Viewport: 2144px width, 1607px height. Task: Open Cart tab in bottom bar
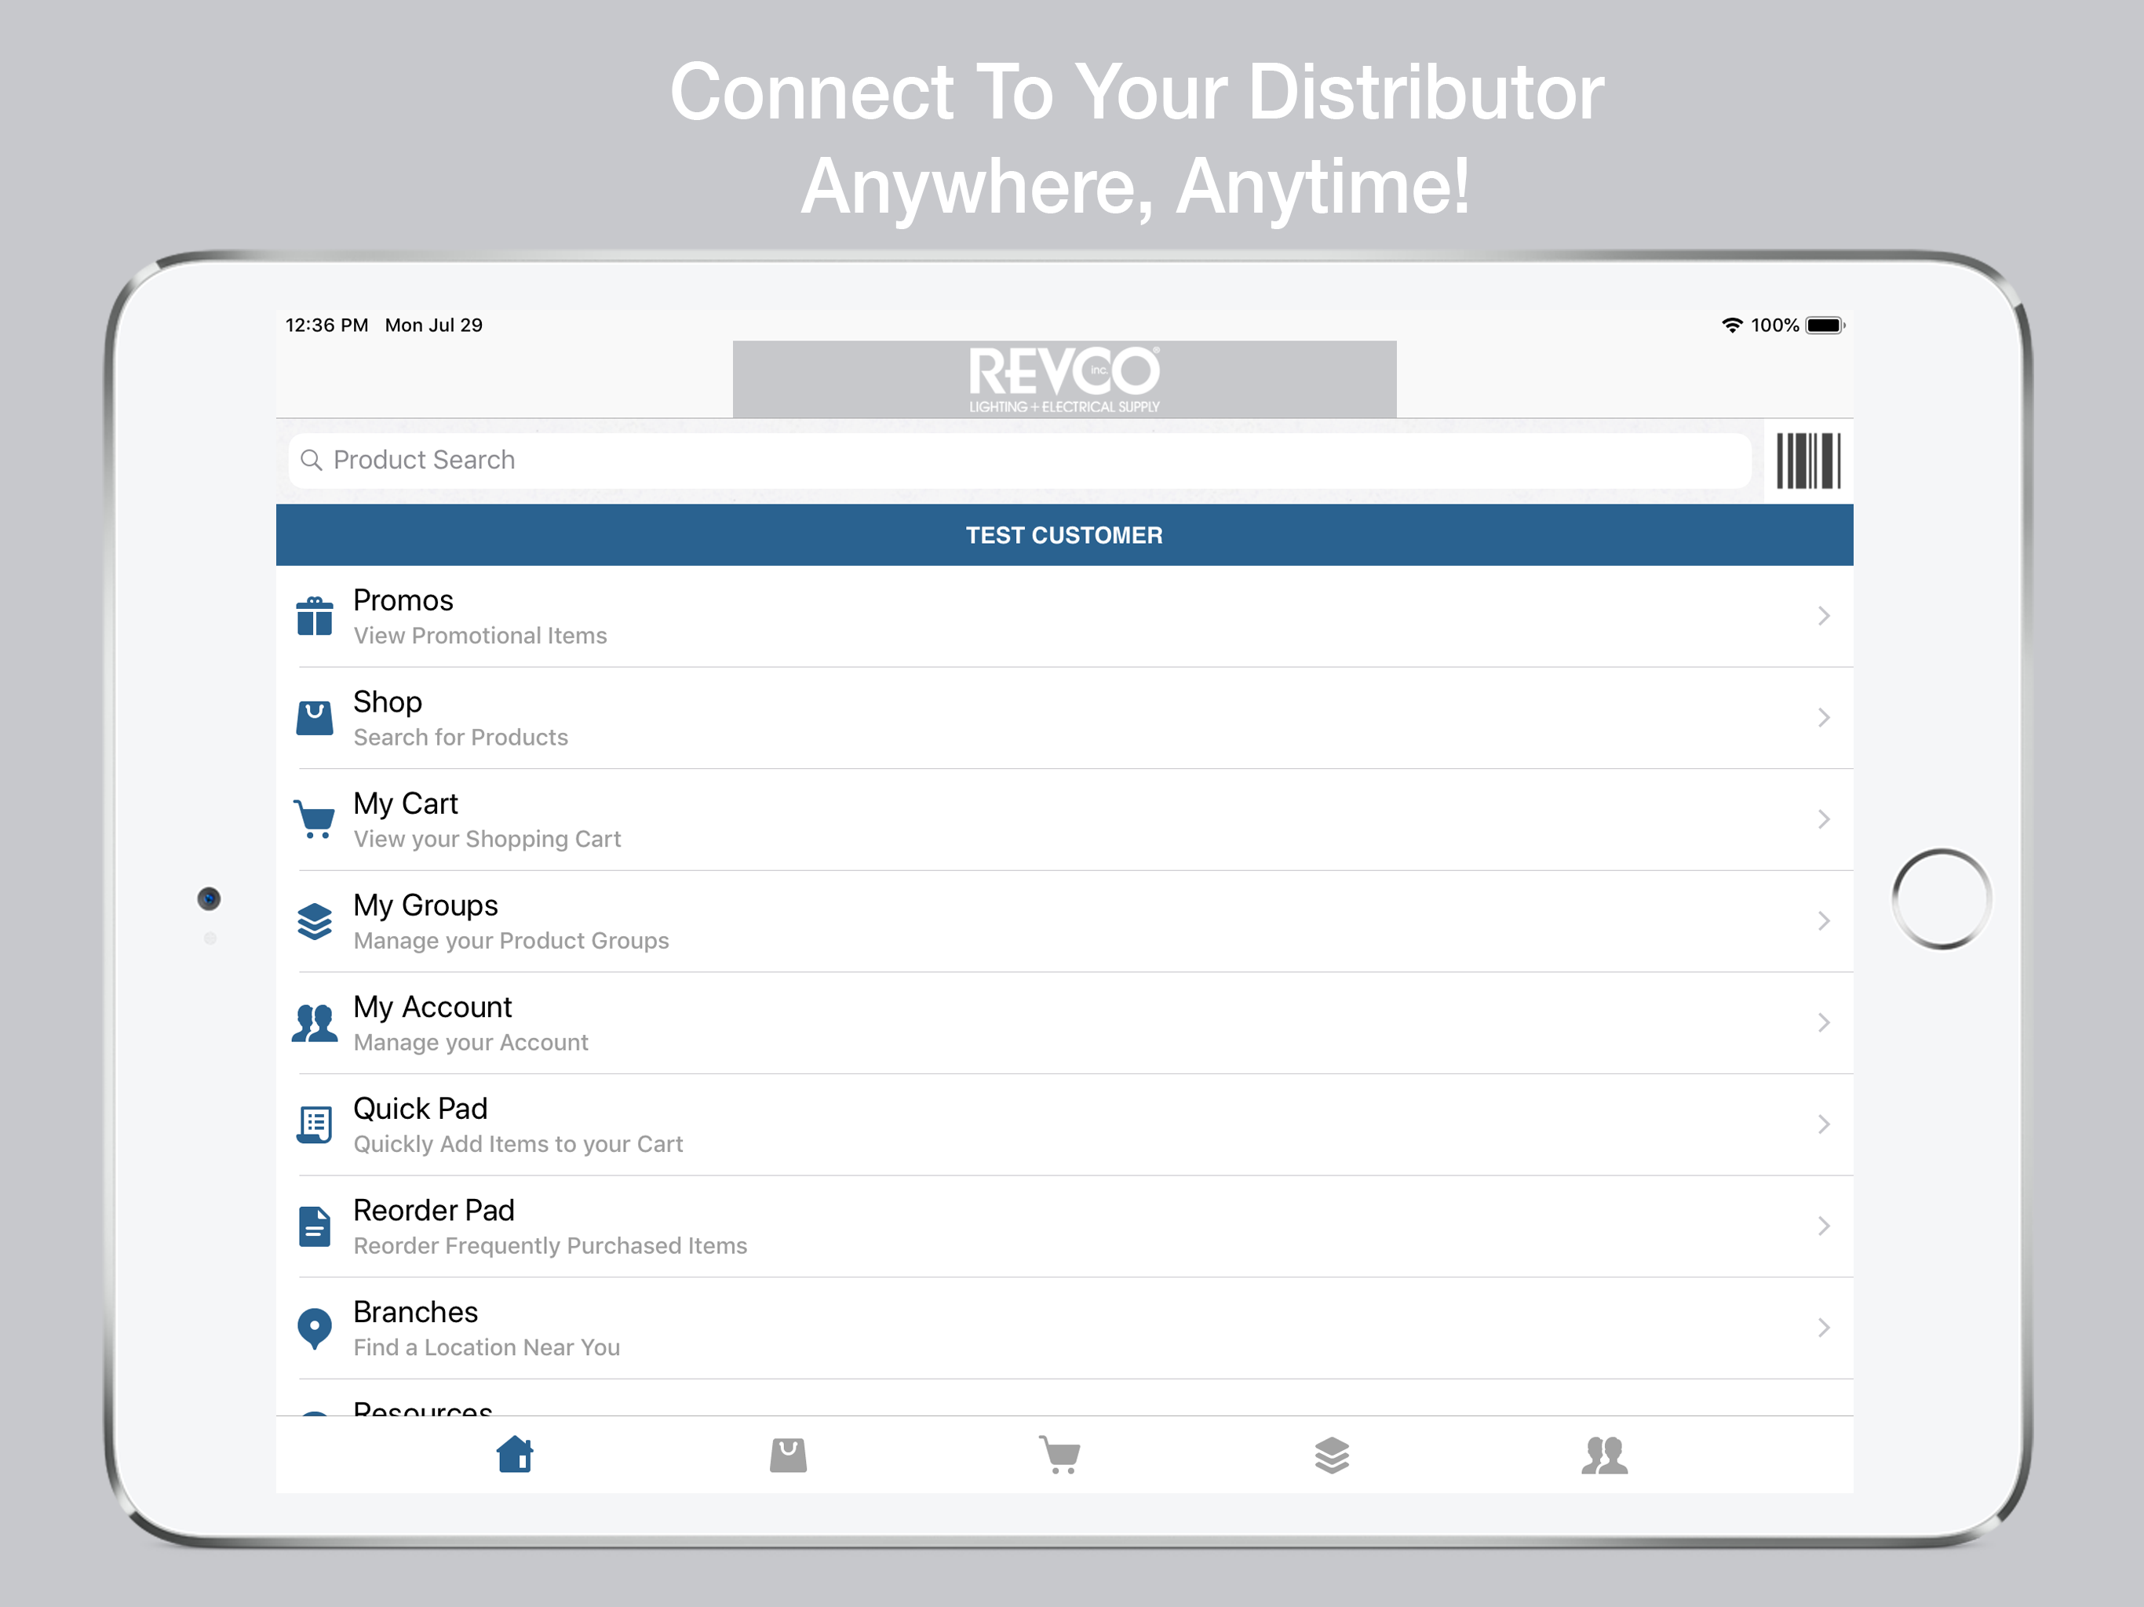click(1060, 1454)
